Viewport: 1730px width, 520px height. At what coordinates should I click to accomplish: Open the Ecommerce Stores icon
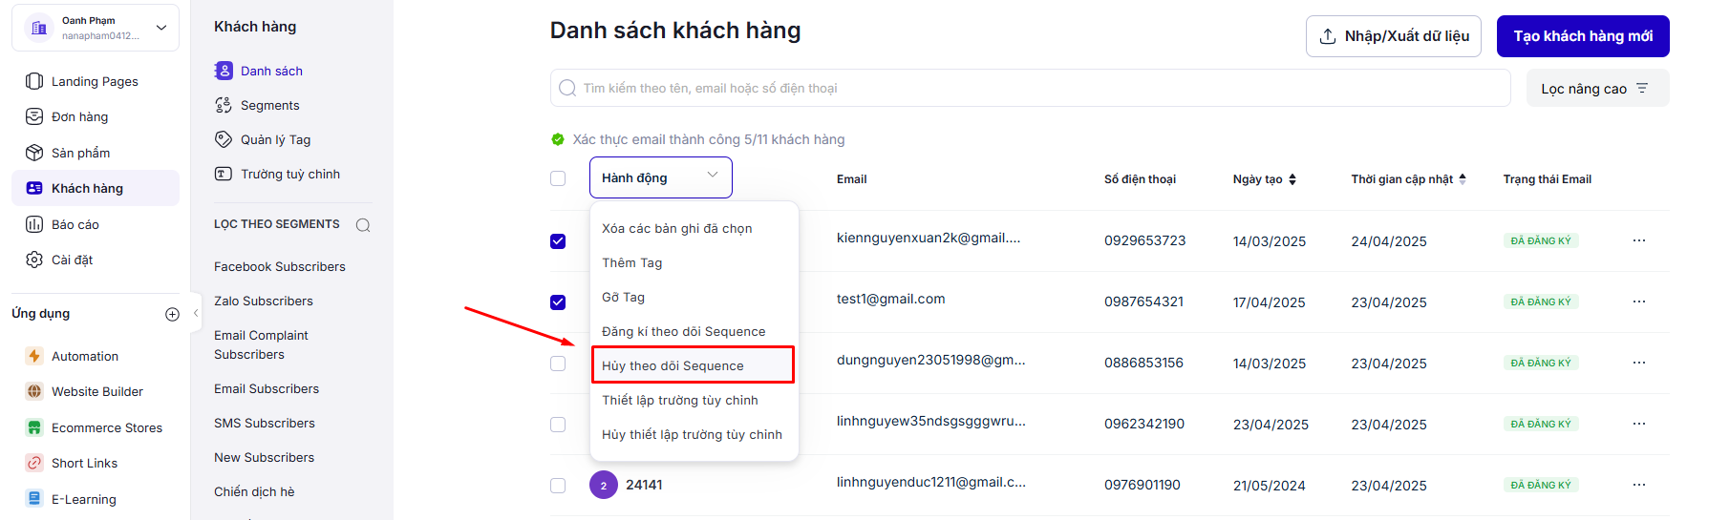click(x=34, y=427)
